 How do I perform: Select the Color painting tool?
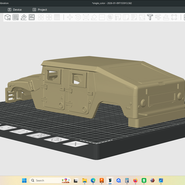pyautogui.click(x=134, y=17)
